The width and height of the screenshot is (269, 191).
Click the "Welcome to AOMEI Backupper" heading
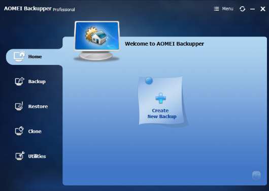tap(164, 44)
